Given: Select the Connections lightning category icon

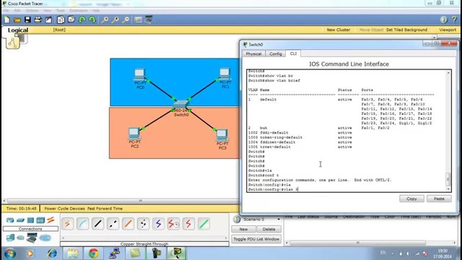Looking at the screenshot, I should [51, 220].
